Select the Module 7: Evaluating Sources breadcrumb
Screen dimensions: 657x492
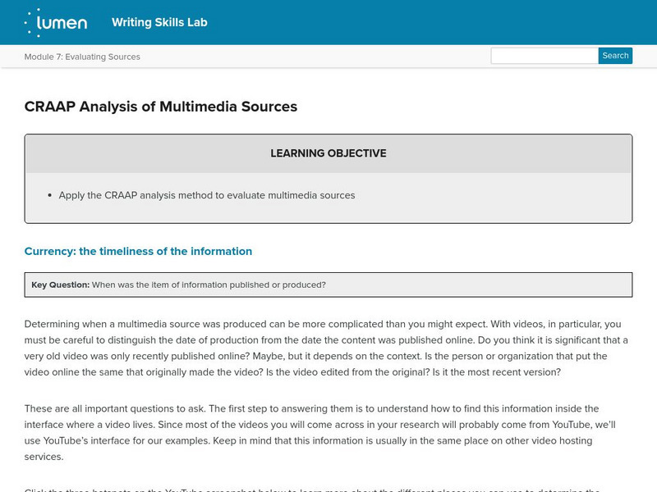click(x=82, y=57)
